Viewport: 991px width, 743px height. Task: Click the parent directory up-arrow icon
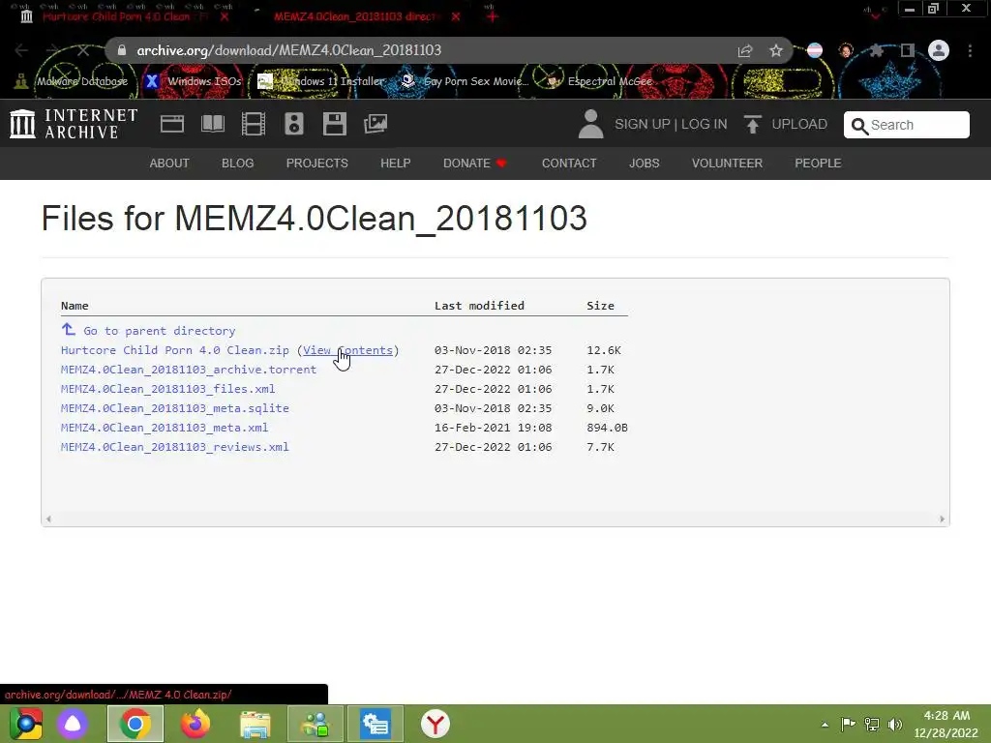pos(69,329)
